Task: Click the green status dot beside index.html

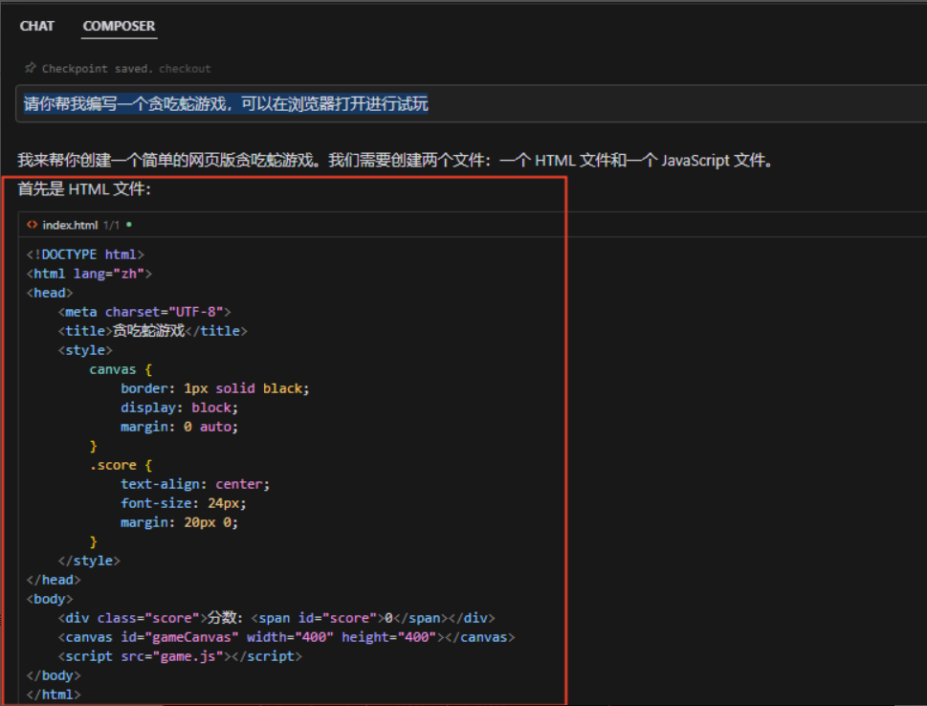Action: point(129,225)
